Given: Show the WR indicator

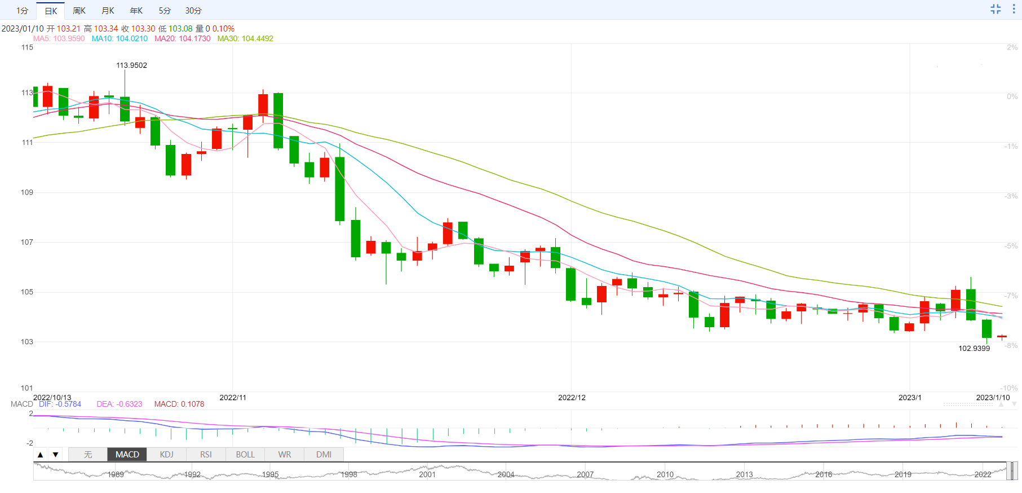Looking at the screenshot, I should (x=285, y=455).
